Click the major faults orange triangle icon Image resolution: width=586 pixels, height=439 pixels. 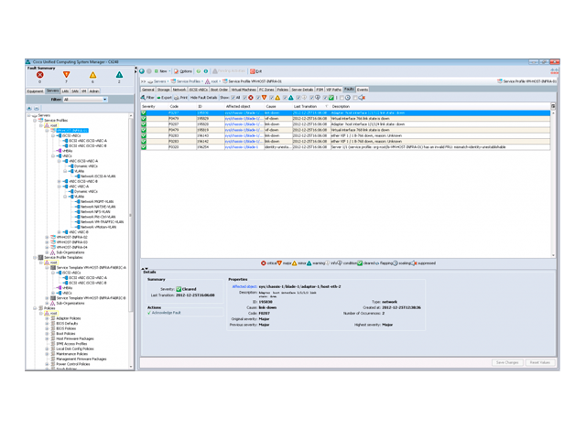point(66,75)
